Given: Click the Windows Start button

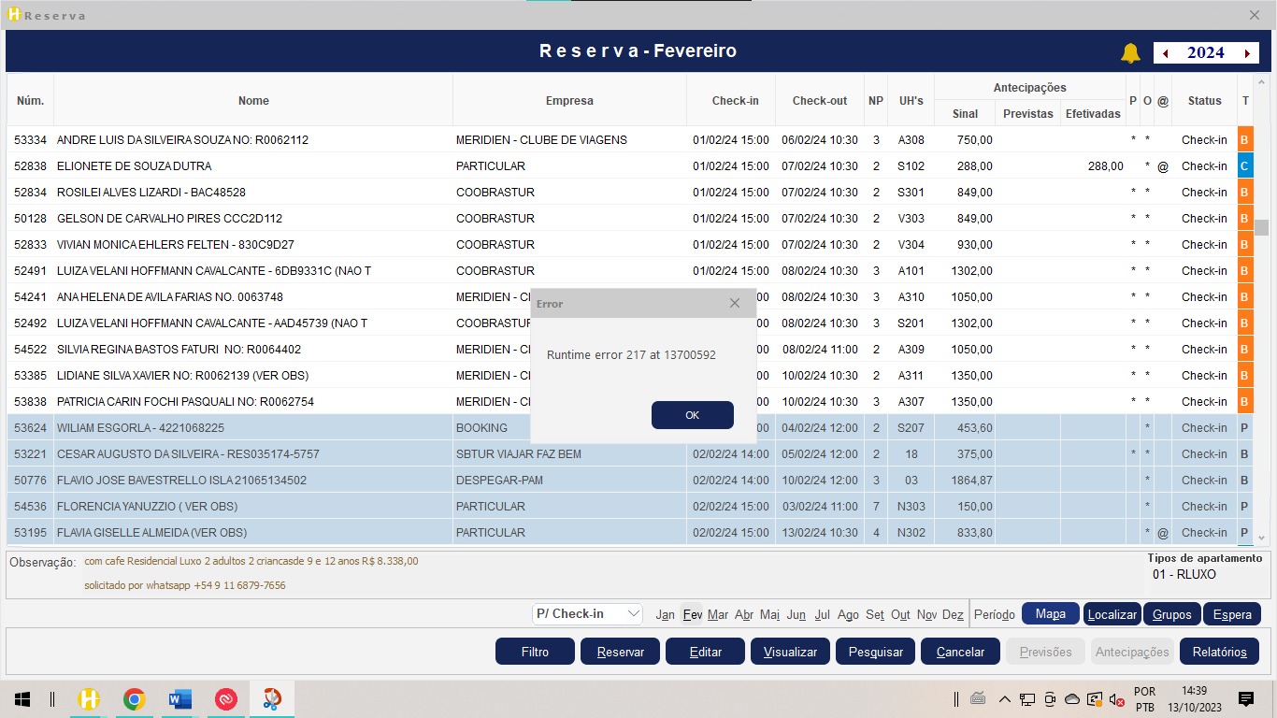Looking at the screenshot, I should [22, 699].
